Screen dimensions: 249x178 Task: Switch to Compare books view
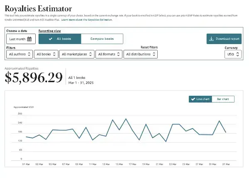[102, 39]
